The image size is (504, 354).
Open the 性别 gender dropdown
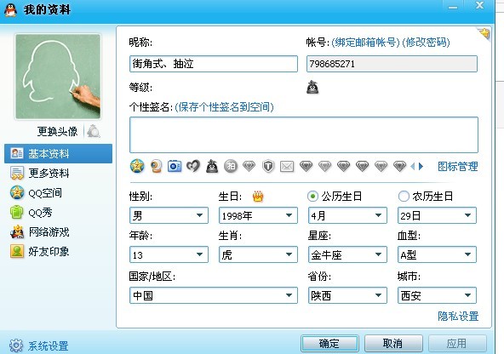coord(169,215)
